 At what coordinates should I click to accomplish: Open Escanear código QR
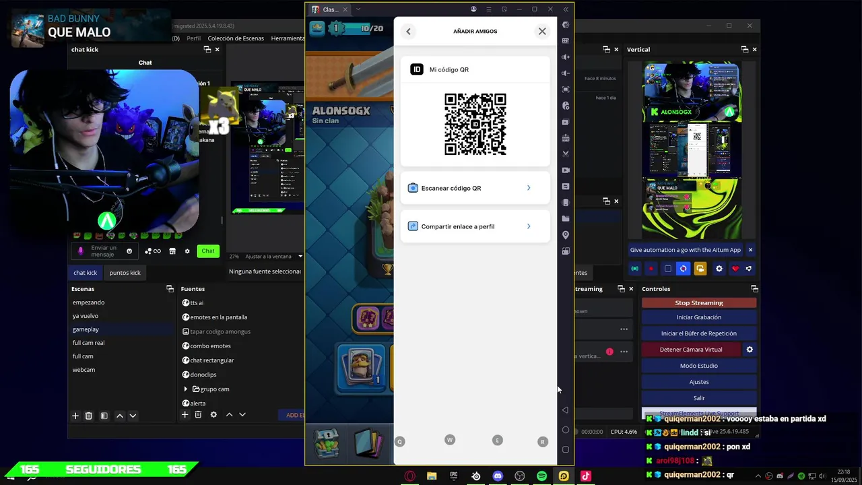pyautogui.click(x=475, y=188)
